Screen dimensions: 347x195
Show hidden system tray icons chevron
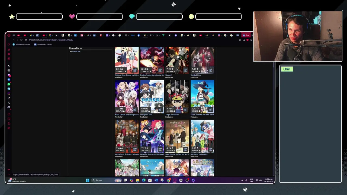tap(242, 180)
